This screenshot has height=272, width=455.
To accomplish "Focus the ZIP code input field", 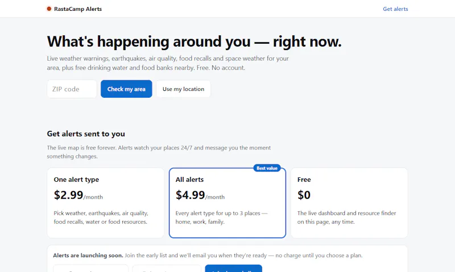I will click(72, 89).
